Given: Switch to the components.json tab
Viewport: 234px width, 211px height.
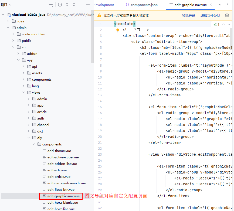Looking at the screenshot, I should pos(141,5).
